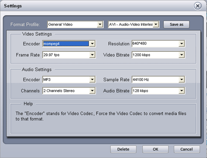Open the video Encoder msmpeg4 dropdown arrow
207x158 pixels.
pyautogui.click(x=92, y=44)
